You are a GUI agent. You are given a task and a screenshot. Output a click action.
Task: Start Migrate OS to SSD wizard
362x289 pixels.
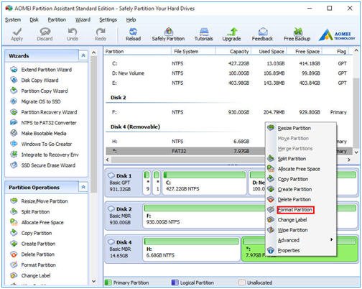[35, 101]
